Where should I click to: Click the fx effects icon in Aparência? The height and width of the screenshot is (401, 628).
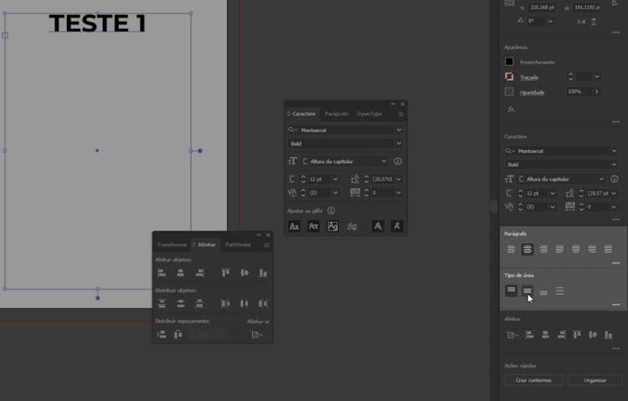click(x=511, y=109)
